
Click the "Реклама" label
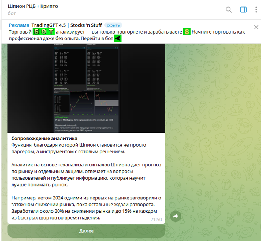coord(19,25)
